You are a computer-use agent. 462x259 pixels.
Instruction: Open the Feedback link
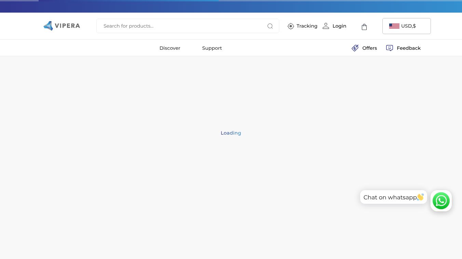(409, 48)
